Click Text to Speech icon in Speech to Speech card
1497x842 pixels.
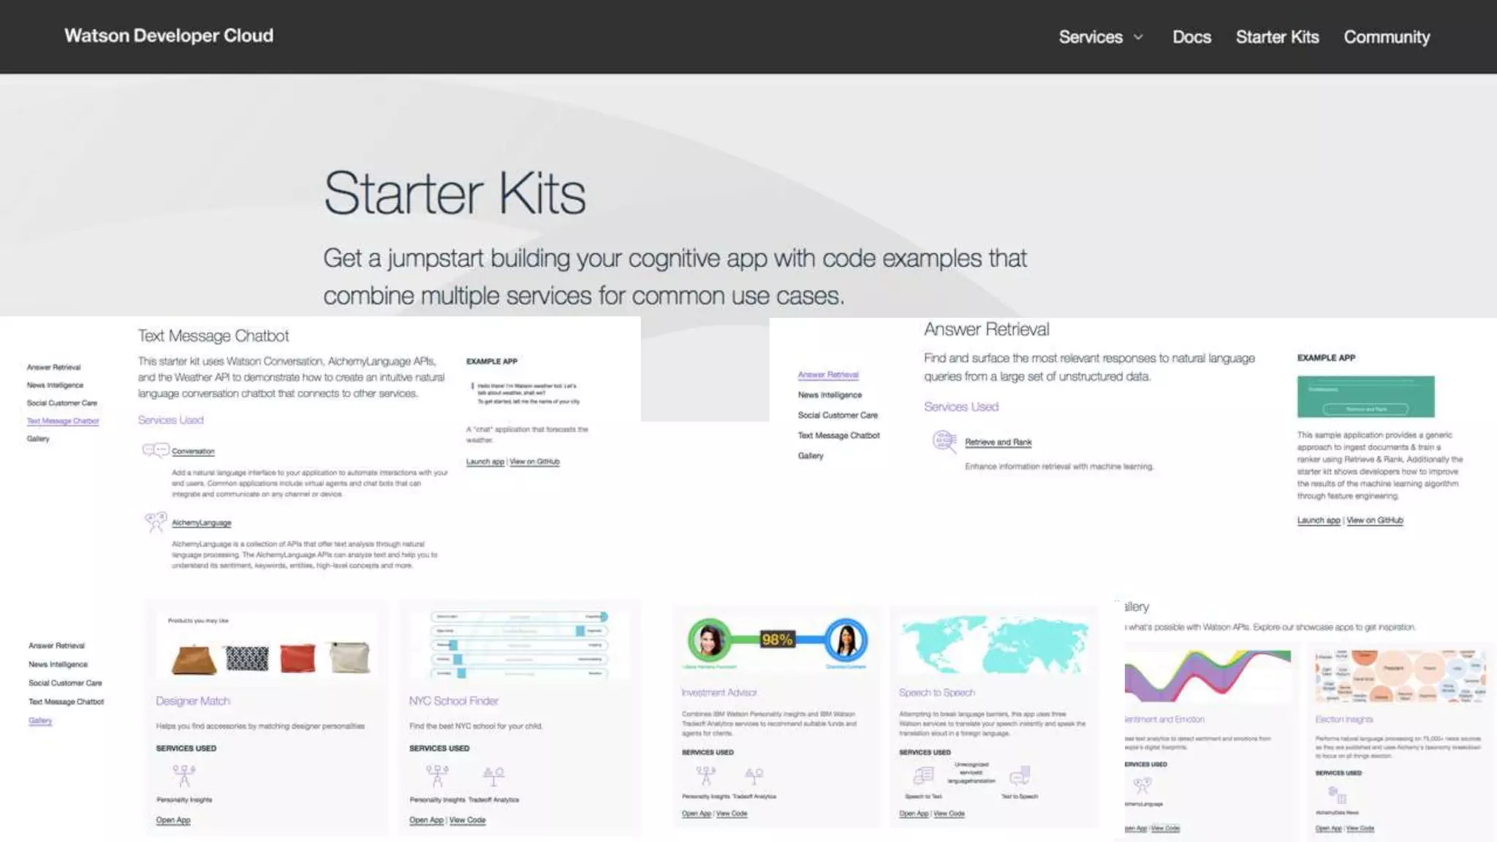pyautogui.click(x=1020, y=775)
